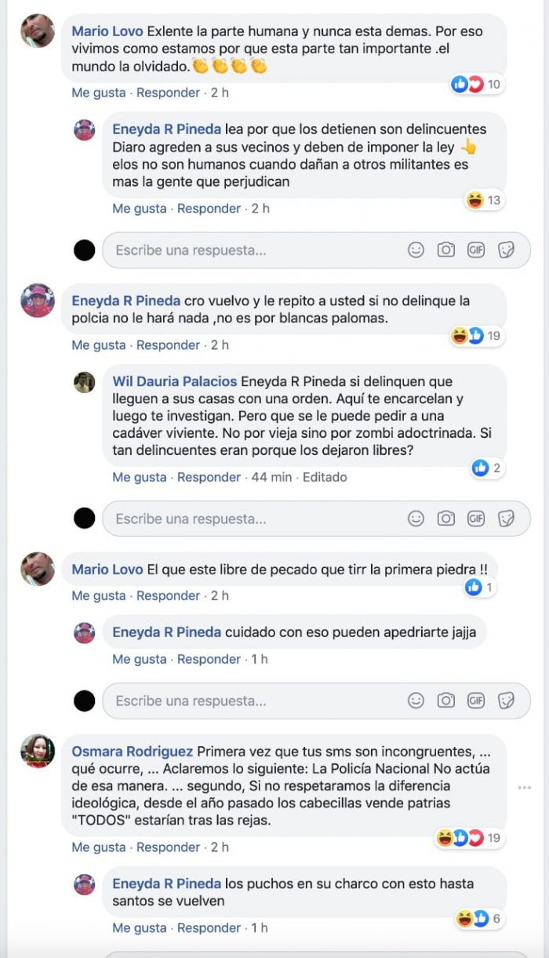
Task: Insert GIF in second reply box
Action: [476, 519]
